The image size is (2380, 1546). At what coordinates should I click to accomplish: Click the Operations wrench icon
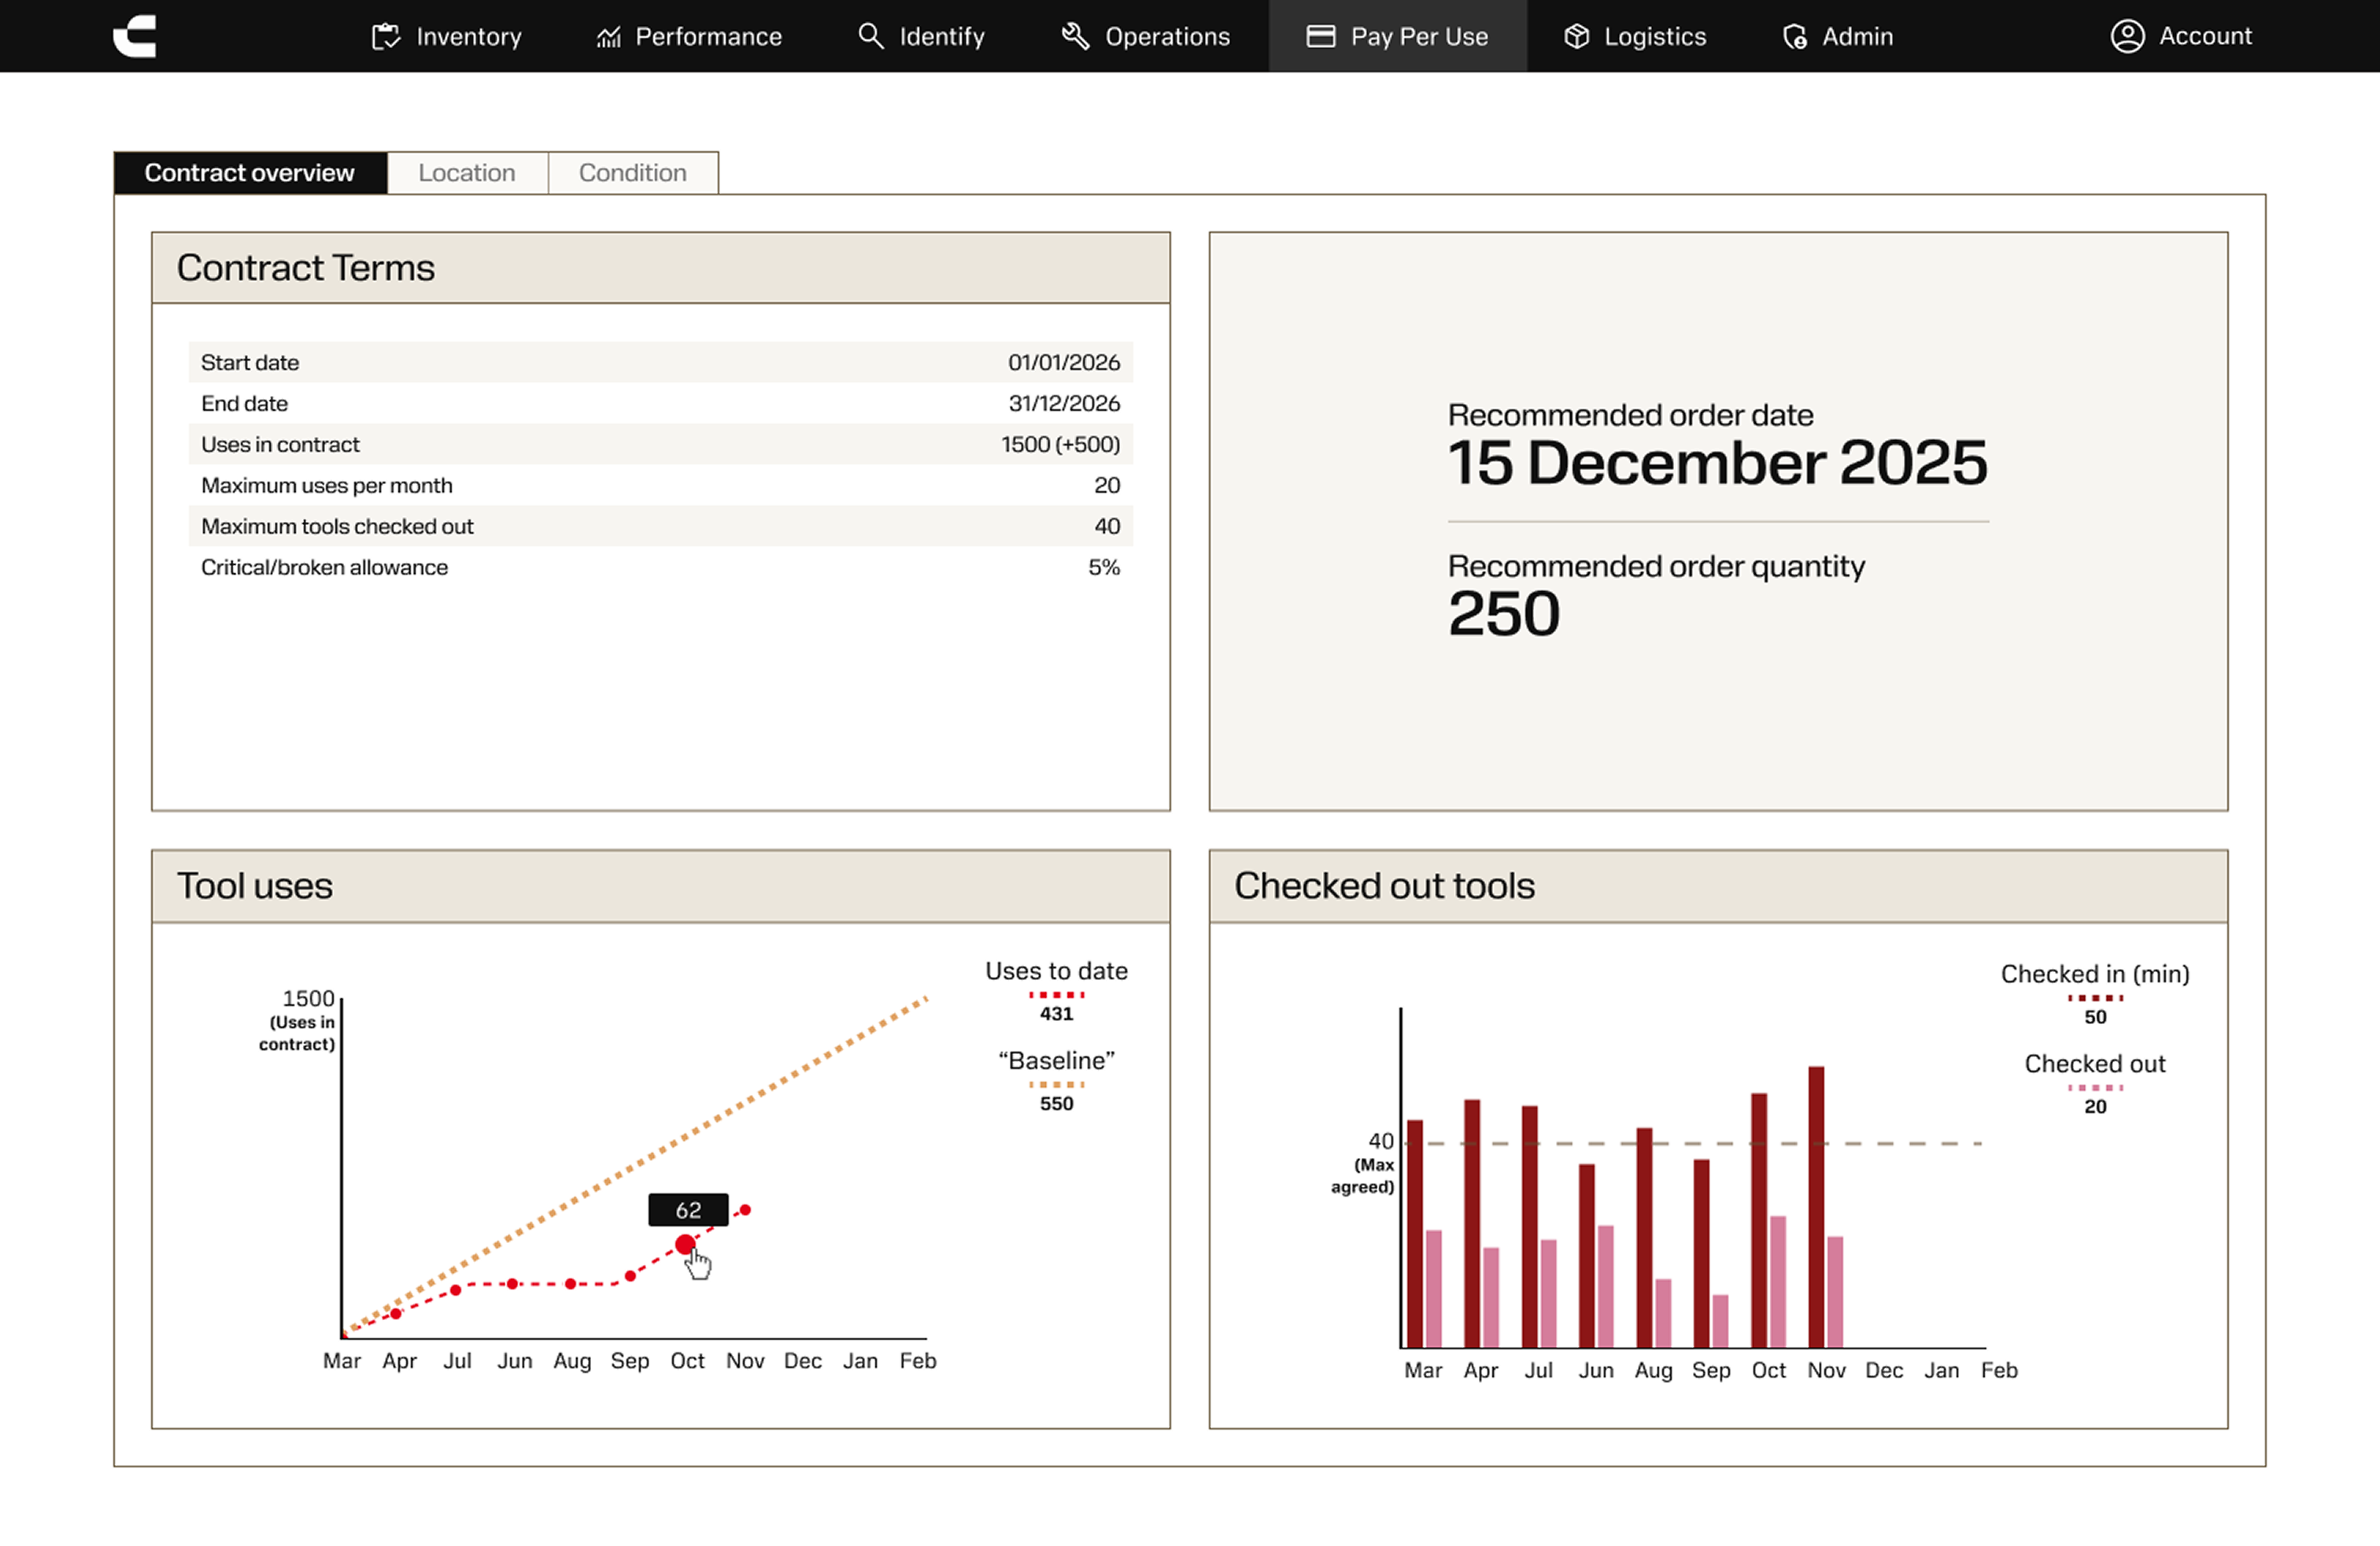(x=1075, y=36)
